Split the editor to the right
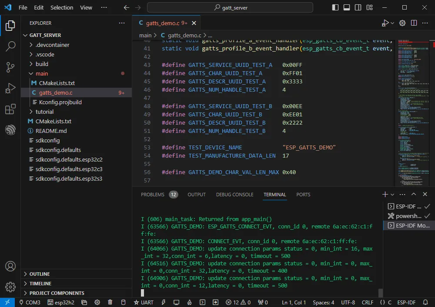Screen dimensions: 435x307 coord(414,23)
